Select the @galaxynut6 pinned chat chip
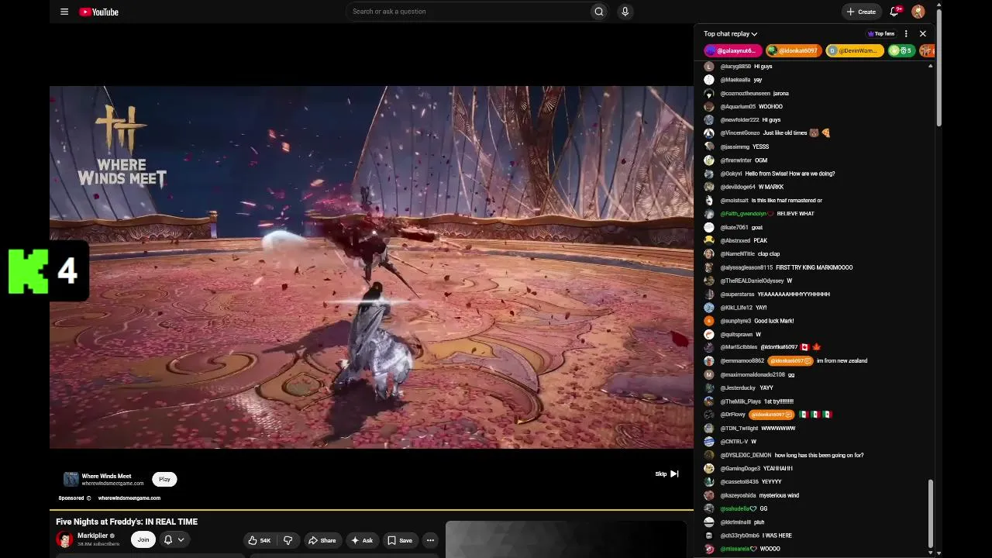The width and height of the screenshot is (992, 558). click(732, 50)
